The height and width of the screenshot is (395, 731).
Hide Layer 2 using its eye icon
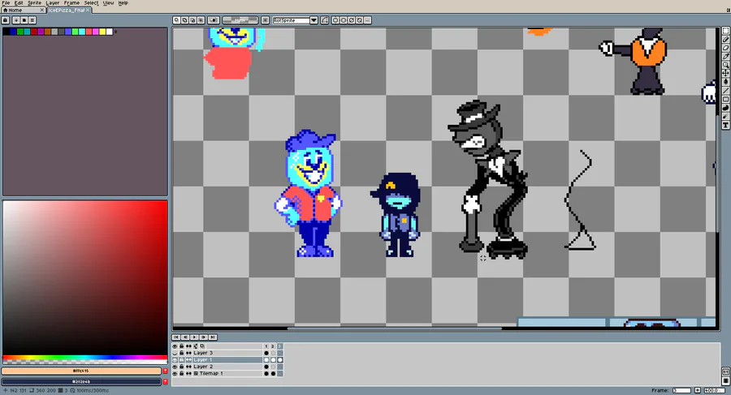[x=175, y=367]
